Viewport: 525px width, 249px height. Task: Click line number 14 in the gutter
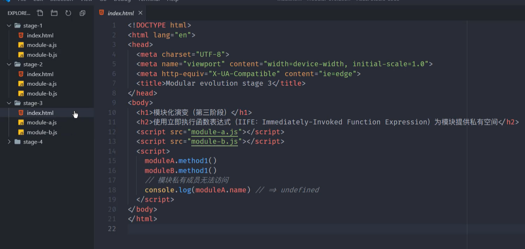coord(112,151)
